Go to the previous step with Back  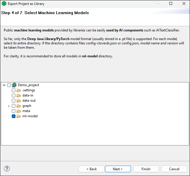(x=92, y=169)
